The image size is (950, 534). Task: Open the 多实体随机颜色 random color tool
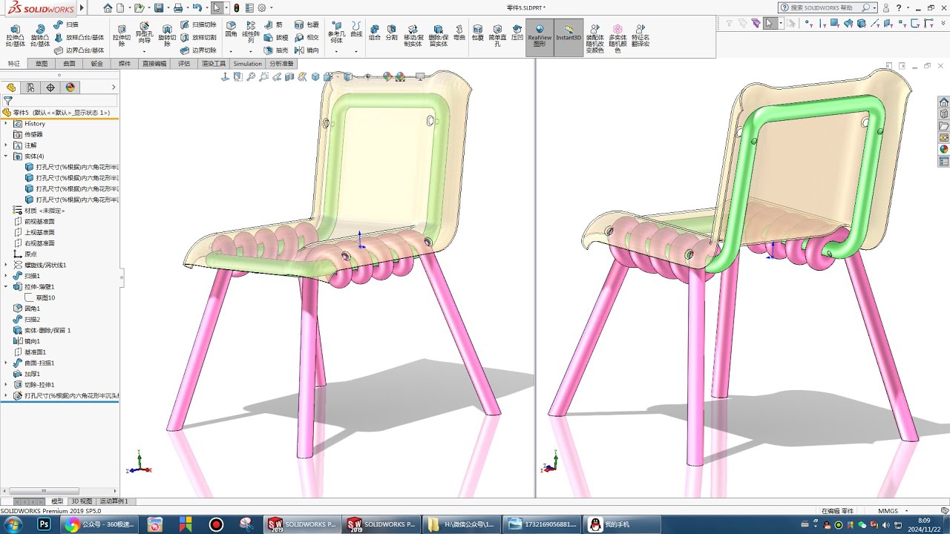(617, 38)
